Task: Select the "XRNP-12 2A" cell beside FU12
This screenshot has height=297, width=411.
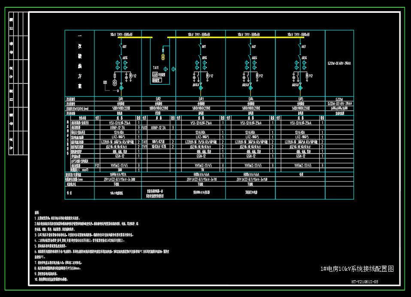Action: point(158,127)
